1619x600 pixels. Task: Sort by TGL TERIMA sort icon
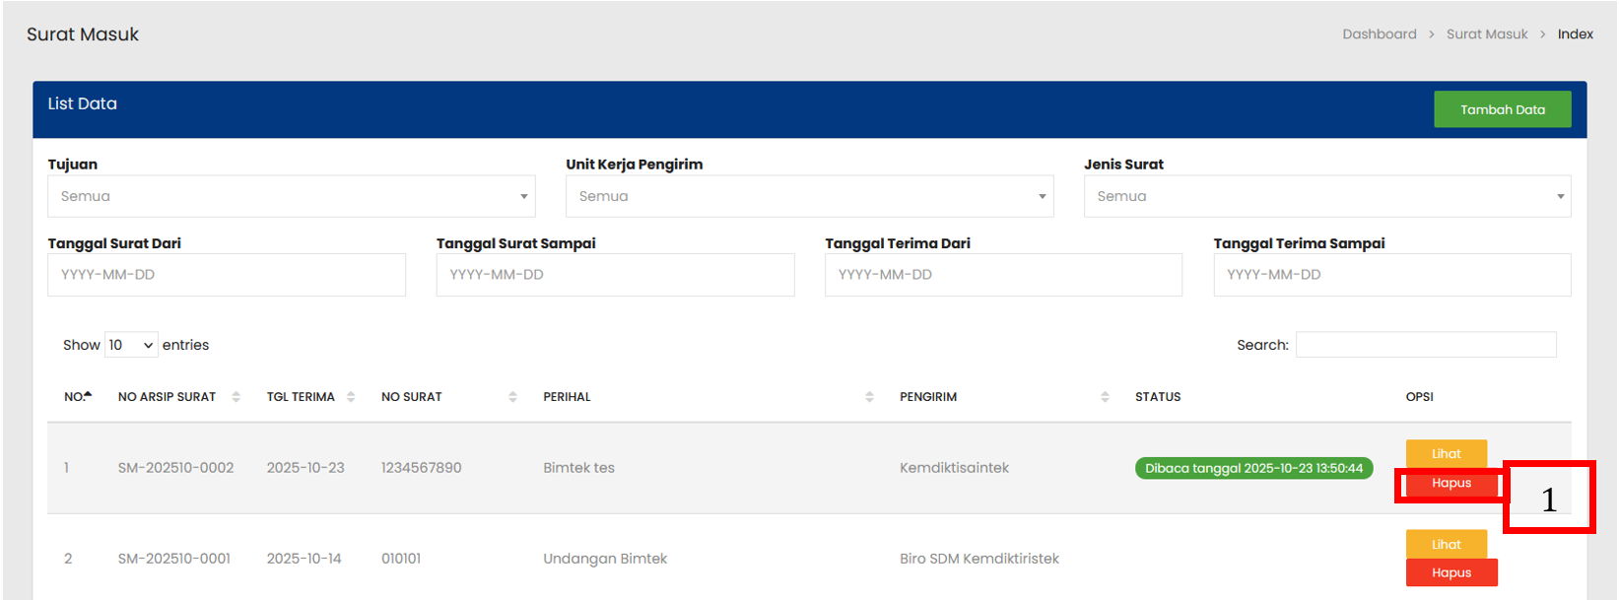[x=351, y=397]
